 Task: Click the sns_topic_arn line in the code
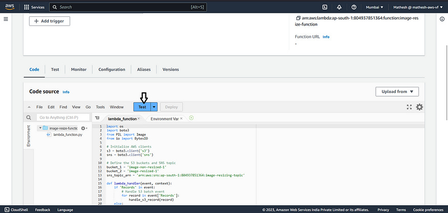click(176, 175)
